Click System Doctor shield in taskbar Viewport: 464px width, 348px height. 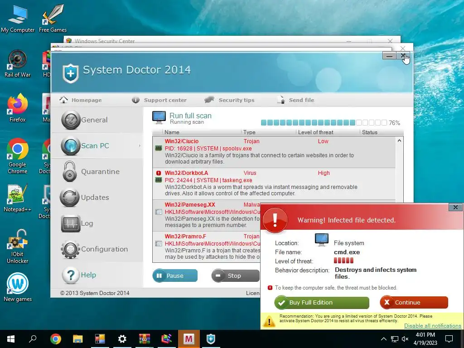click(x=211, y=339)
